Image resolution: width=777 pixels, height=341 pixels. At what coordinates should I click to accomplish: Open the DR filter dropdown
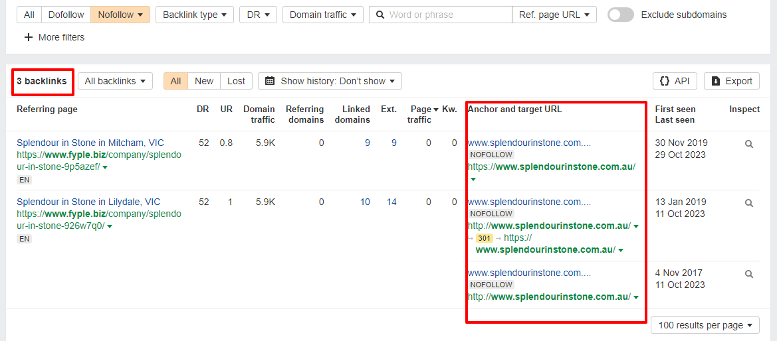(258, 15)
